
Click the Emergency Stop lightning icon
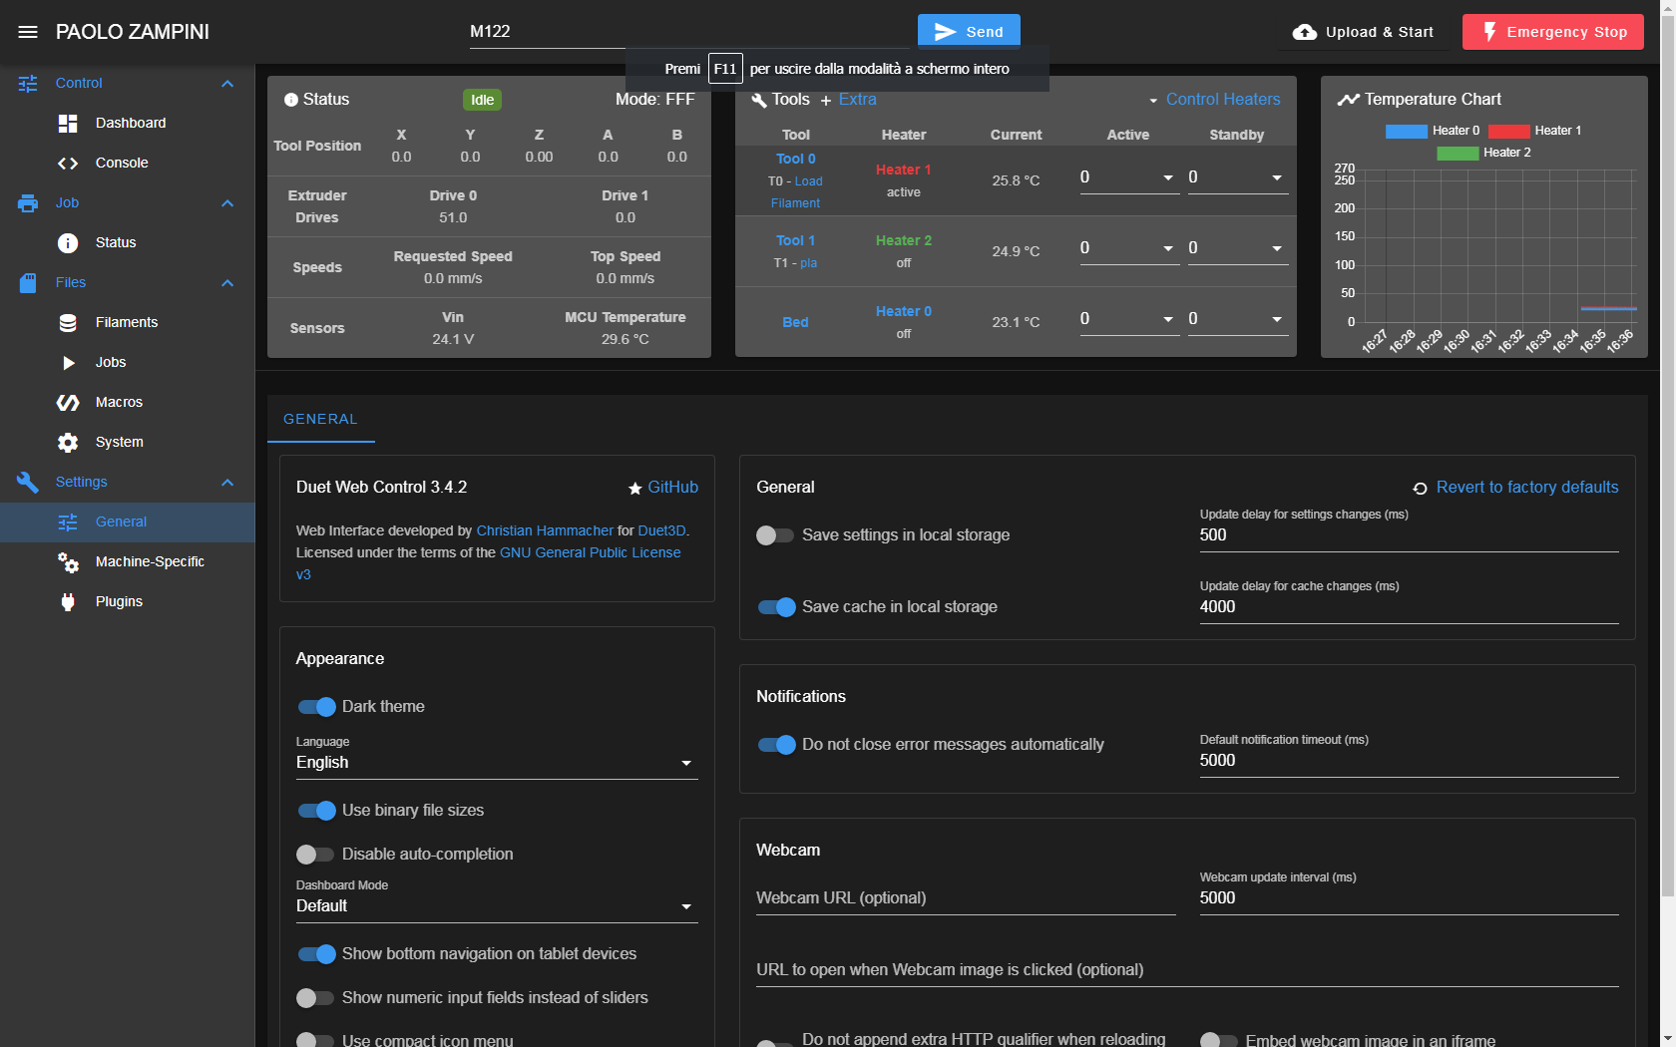[x=1489, y=32]
